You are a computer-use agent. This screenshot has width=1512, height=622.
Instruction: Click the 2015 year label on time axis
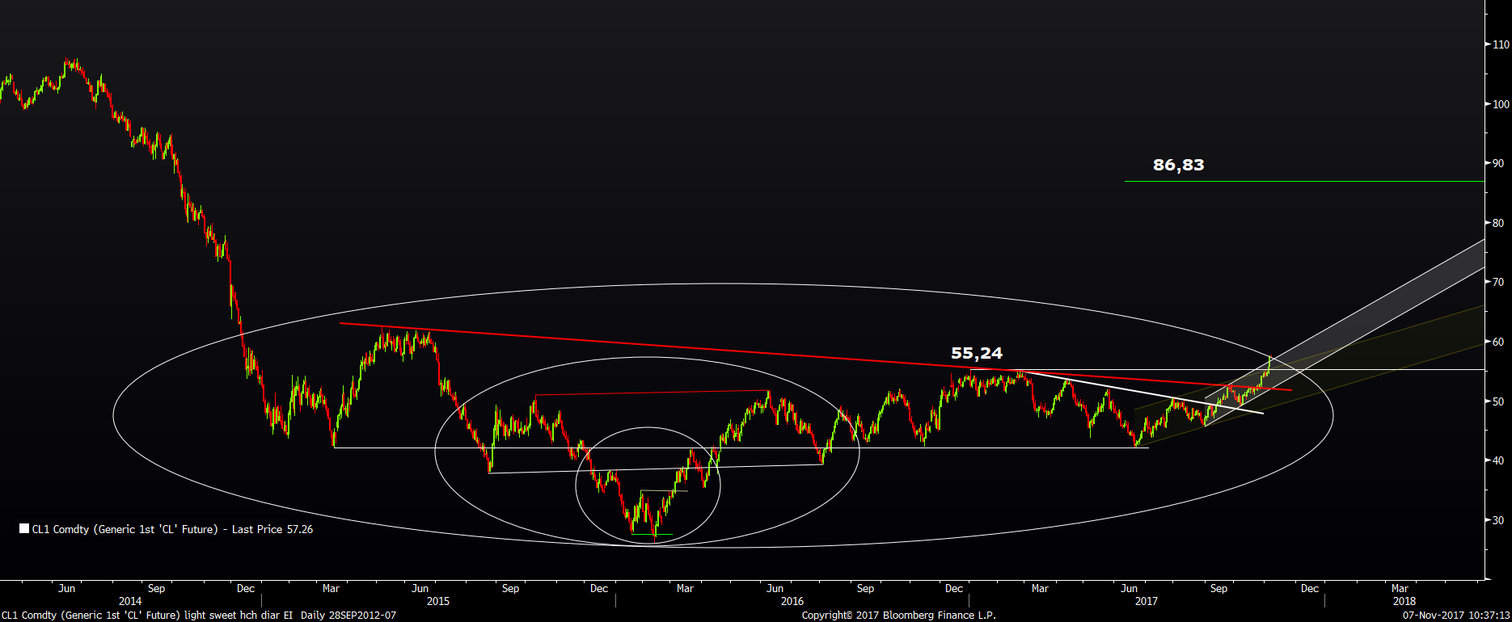coord(438,601)
